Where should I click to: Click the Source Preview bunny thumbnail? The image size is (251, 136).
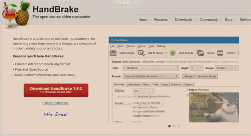pyautogui.click(x=214, y=107)
